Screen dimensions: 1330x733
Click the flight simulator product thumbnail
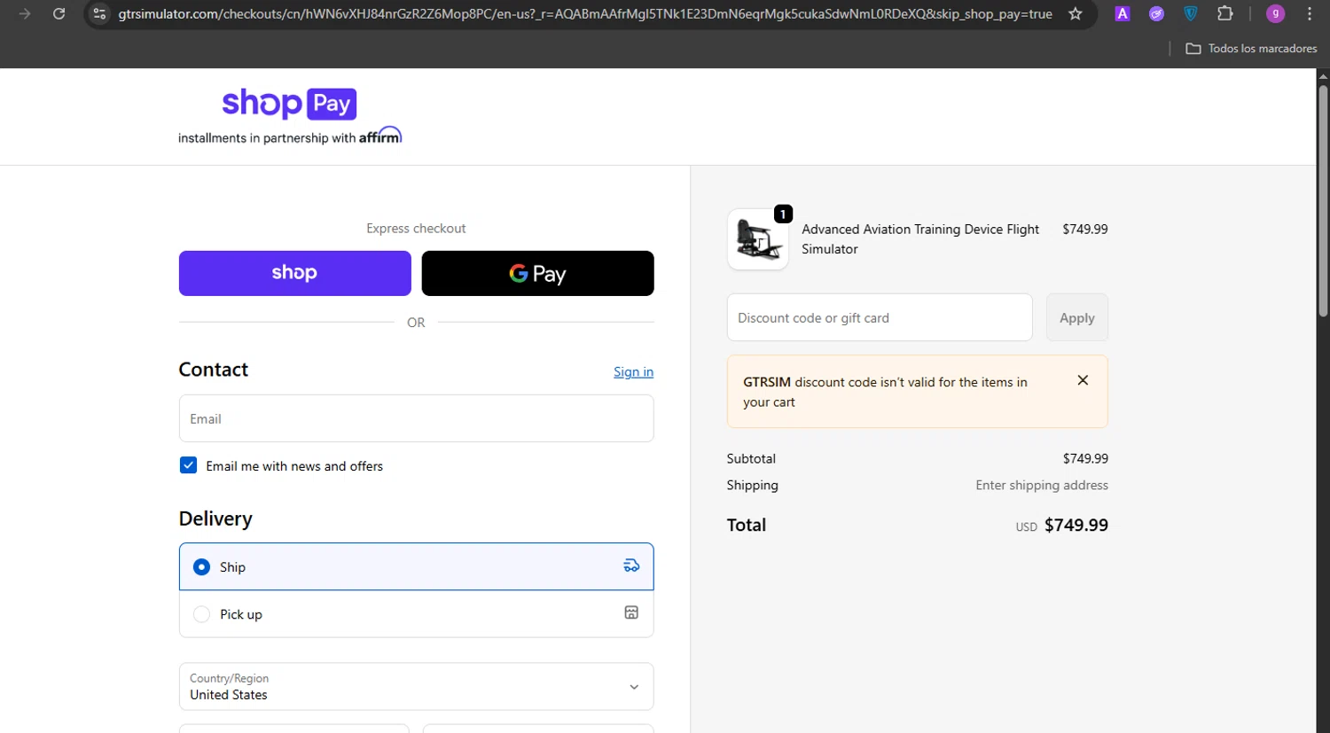click(758, 239)
